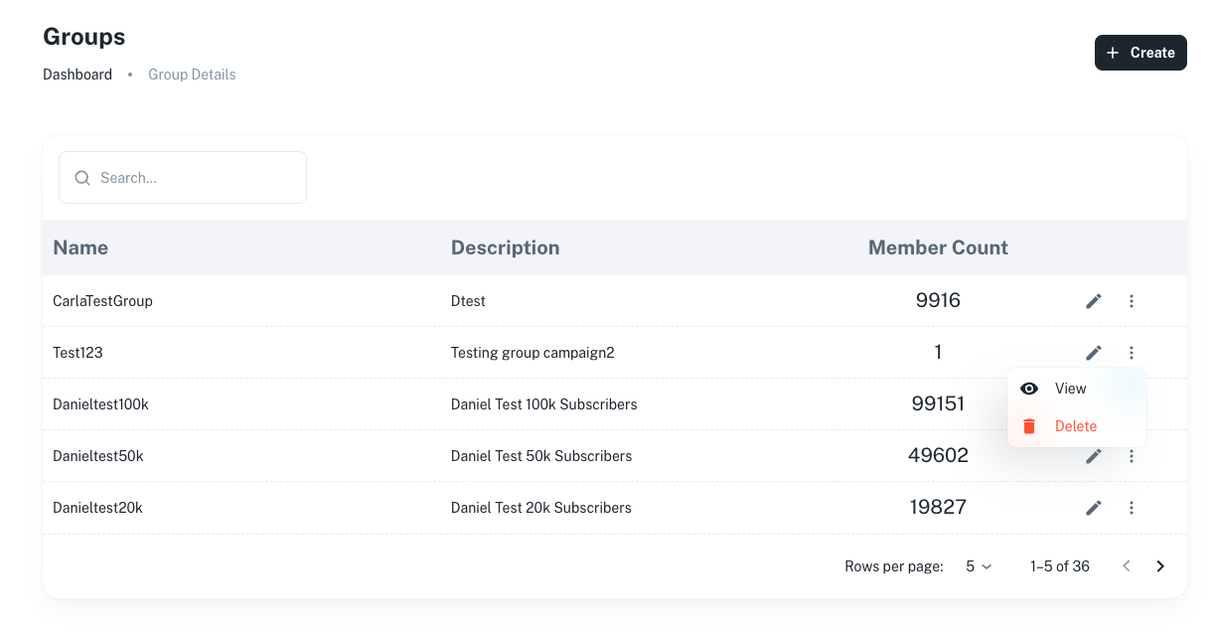
Task: Open more options for Danieltest50k row
Action: point(1132,456)
